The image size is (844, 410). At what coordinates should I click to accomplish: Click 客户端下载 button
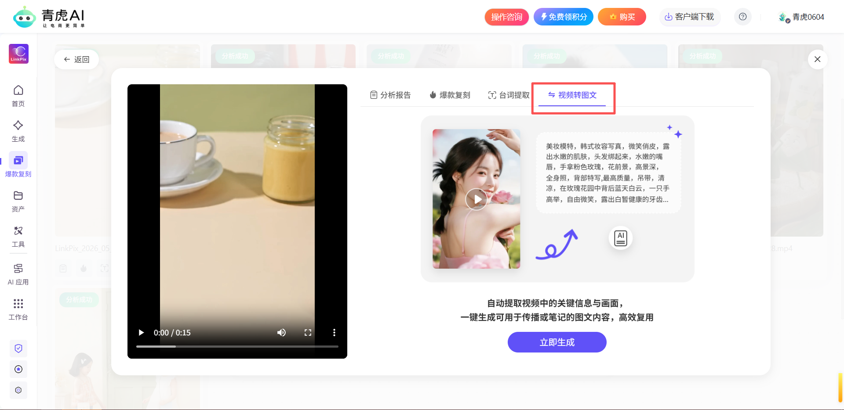689,17
